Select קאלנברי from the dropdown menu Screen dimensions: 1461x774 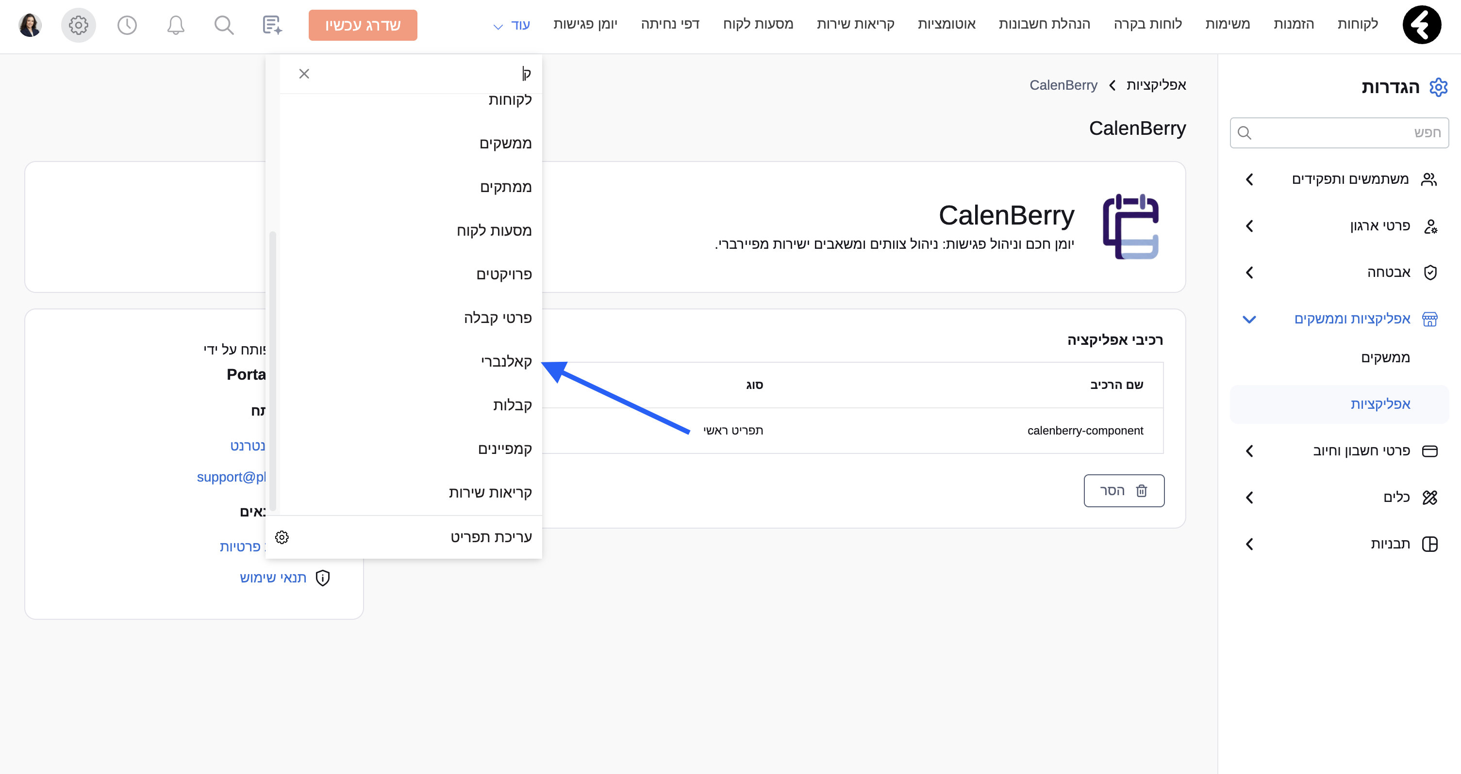tap(506, 361)
